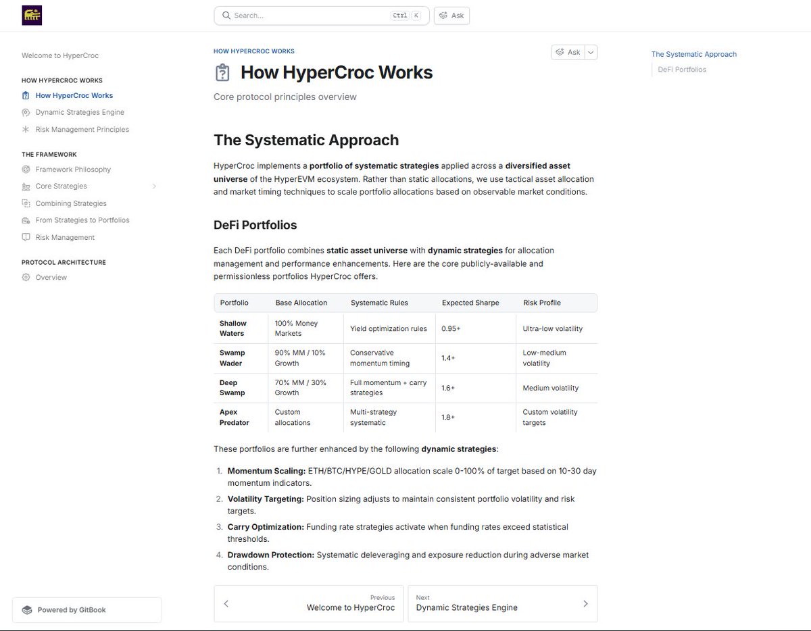Click the Ask button beside page title

(x=568, y=52)
